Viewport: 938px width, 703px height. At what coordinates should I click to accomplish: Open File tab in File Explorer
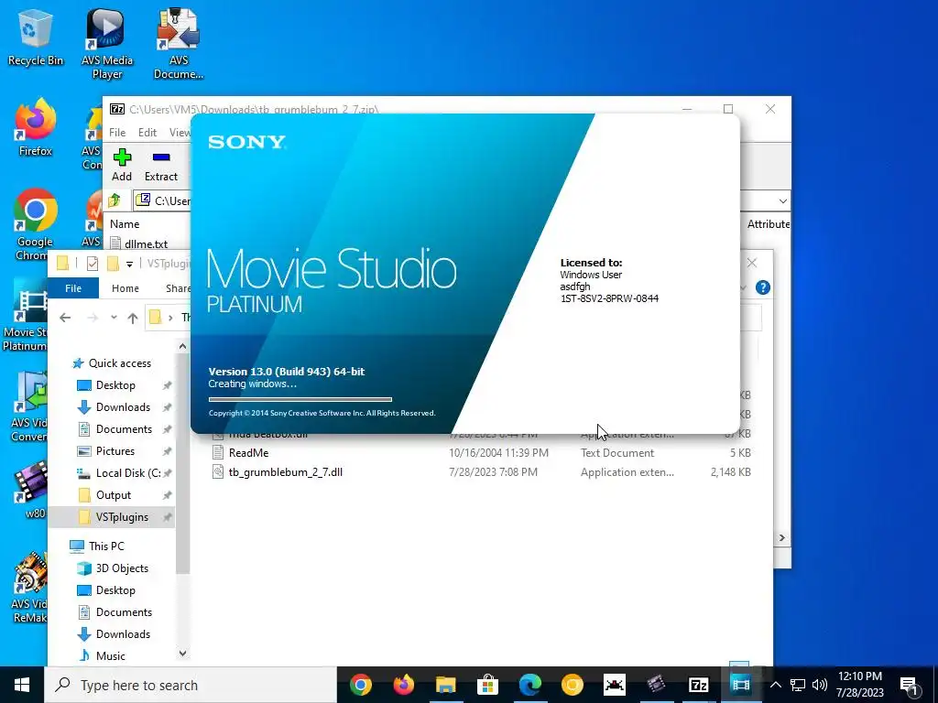(x=73, y=288)
